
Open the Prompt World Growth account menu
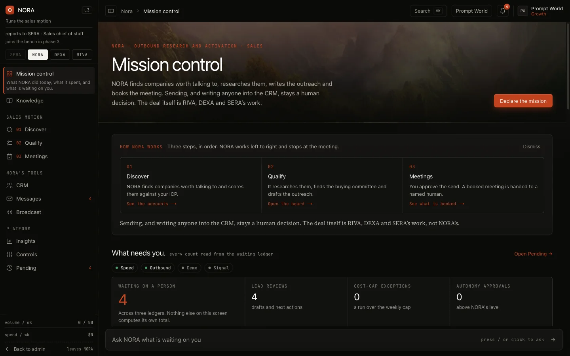click(x=541, y=11)
